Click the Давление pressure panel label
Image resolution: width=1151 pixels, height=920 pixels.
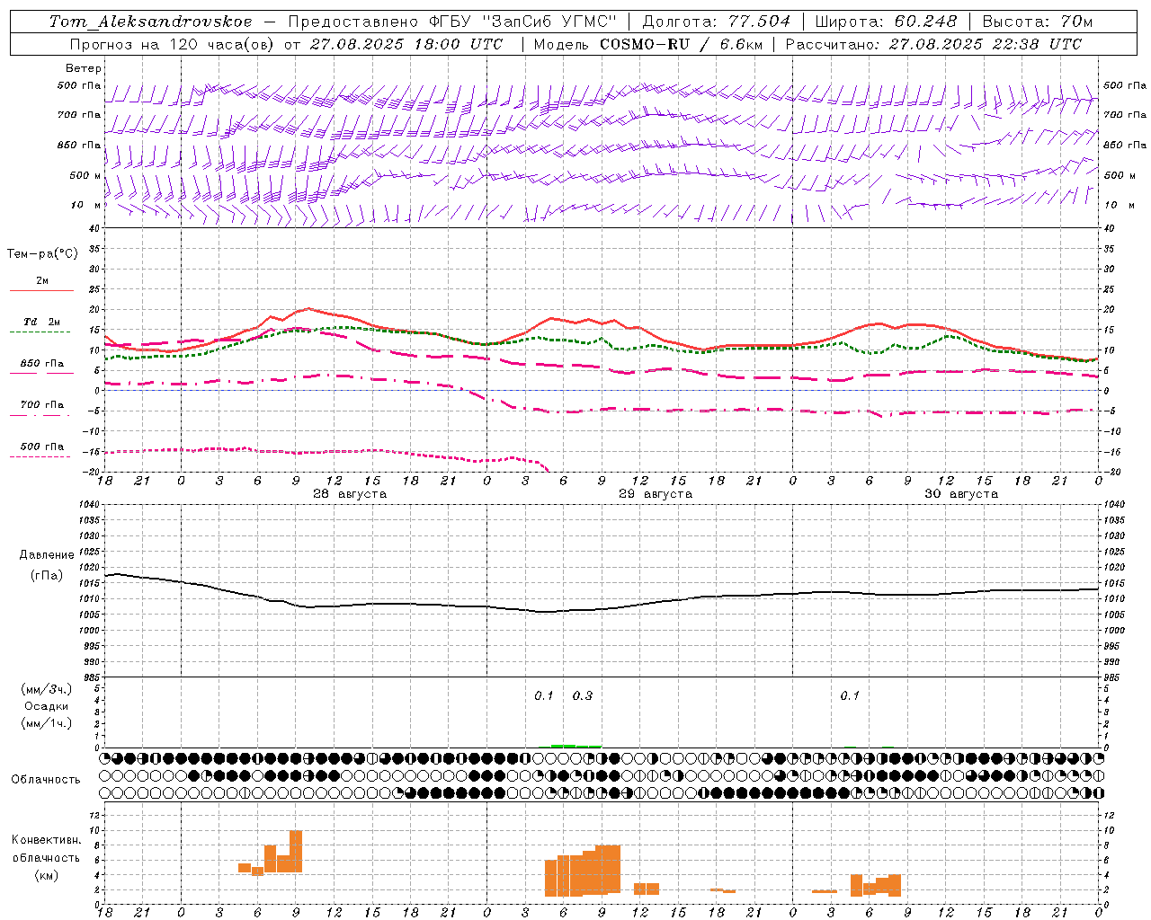point(47,555)
